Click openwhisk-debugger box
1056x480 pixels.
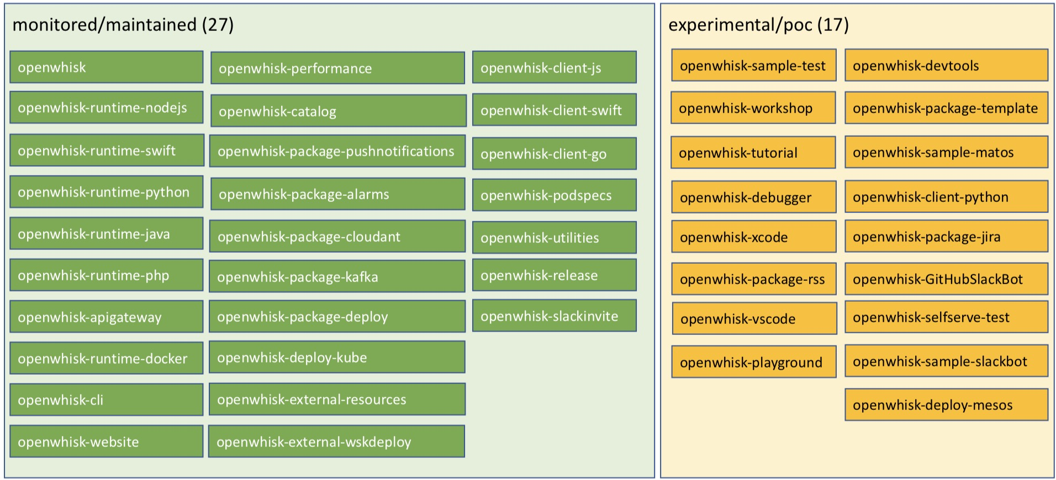point(754,197)
